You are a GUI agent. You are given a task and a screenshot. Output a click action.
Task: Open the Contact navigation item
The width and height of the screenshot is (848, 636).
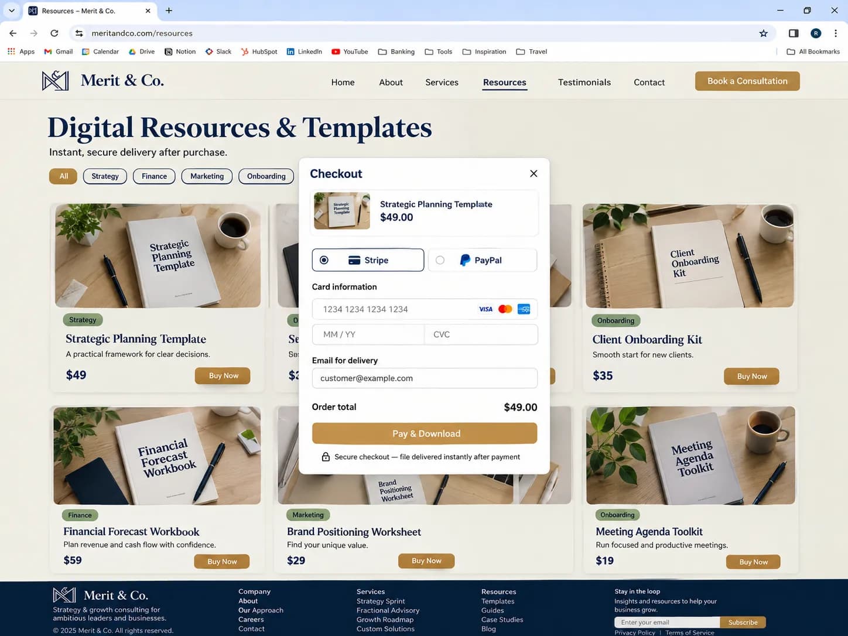[649, 82]
